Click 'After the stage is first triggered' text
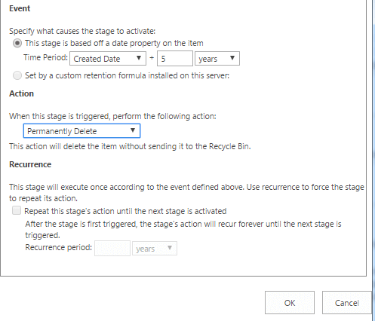Screen dimensions: 375x321 [183, 229]
